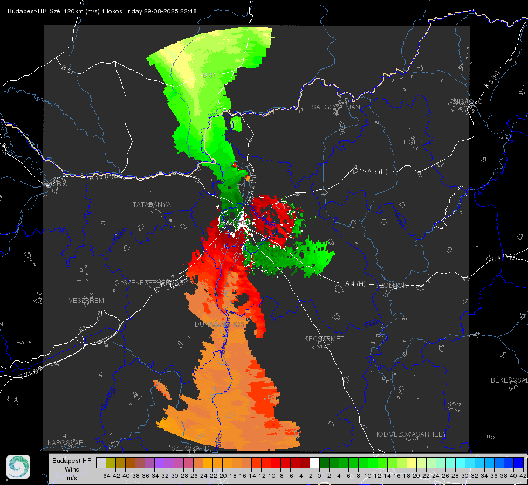Click the KAPOSVÁR city label

pyautogui.click(x=65, y=442)
